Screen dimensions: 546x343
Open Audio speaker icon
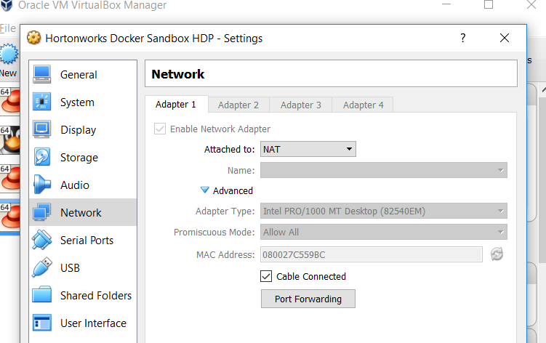tap(42, 185)
